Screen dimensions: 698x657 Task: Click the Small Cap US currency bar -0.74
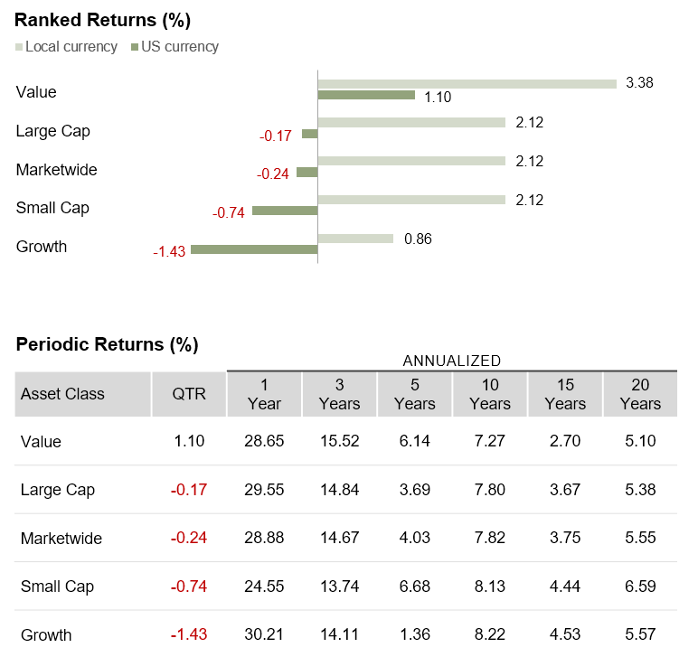(x=285, y=211)
